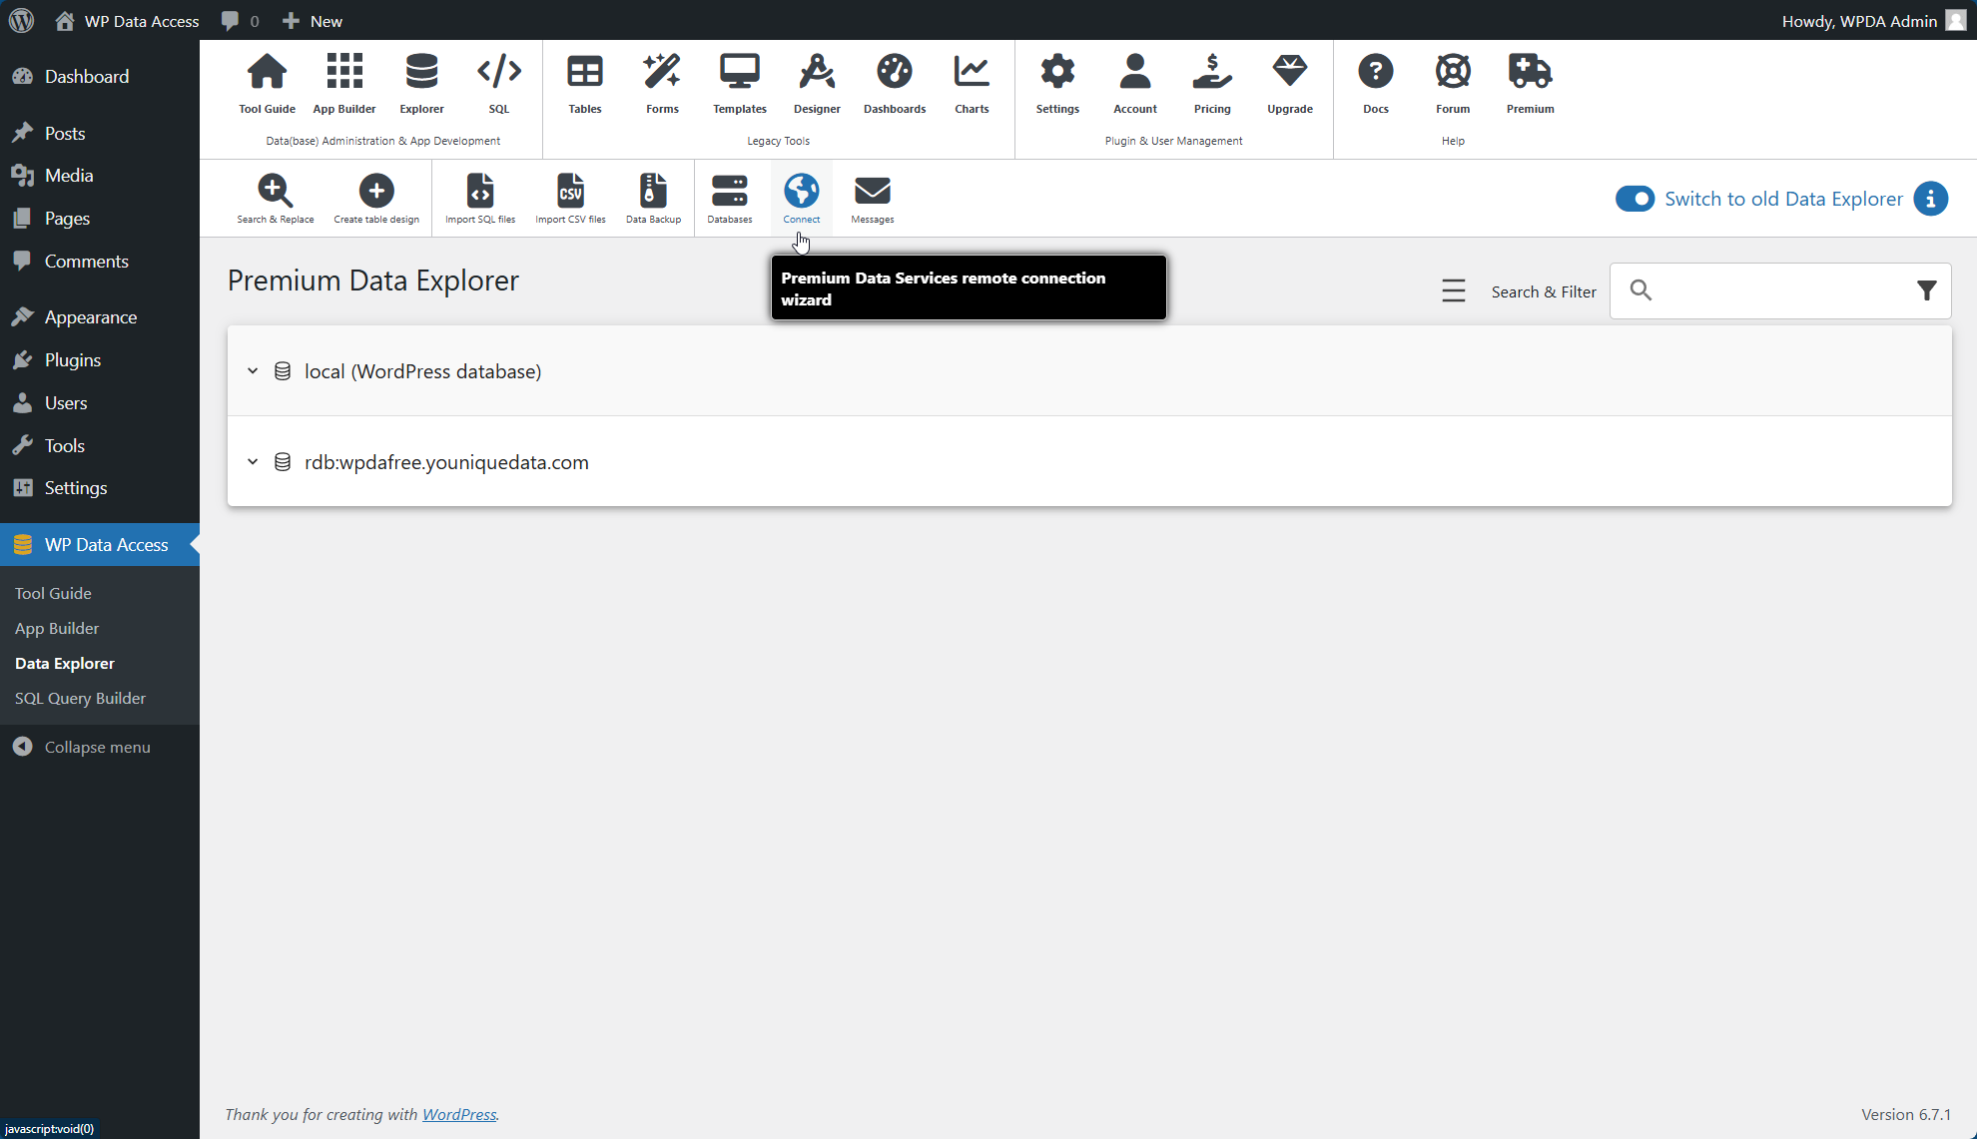Click the filter funnel icon
The height and width of the screenshot is (1139, 1977).
point(1926,290)
